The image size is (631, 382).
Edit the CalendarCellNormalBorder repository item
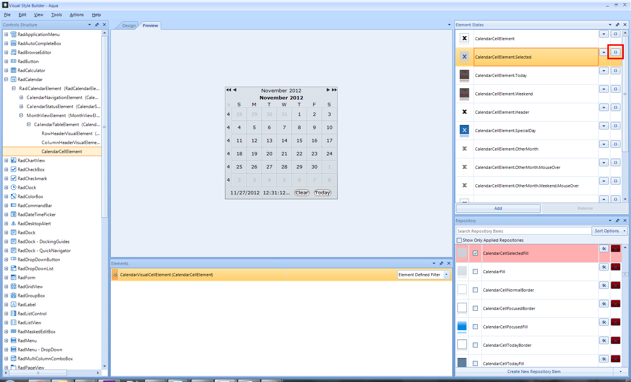(x=604, y=285)
